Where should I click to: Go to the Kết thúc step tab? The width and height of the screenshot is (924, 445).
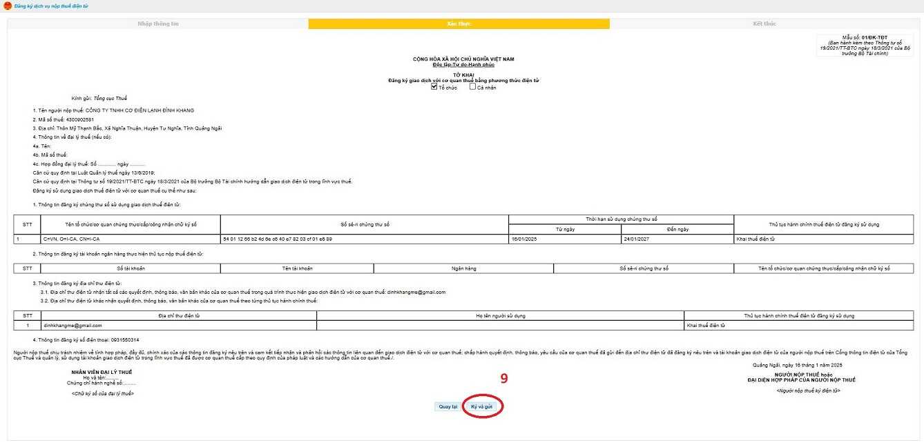click(764, 23)
